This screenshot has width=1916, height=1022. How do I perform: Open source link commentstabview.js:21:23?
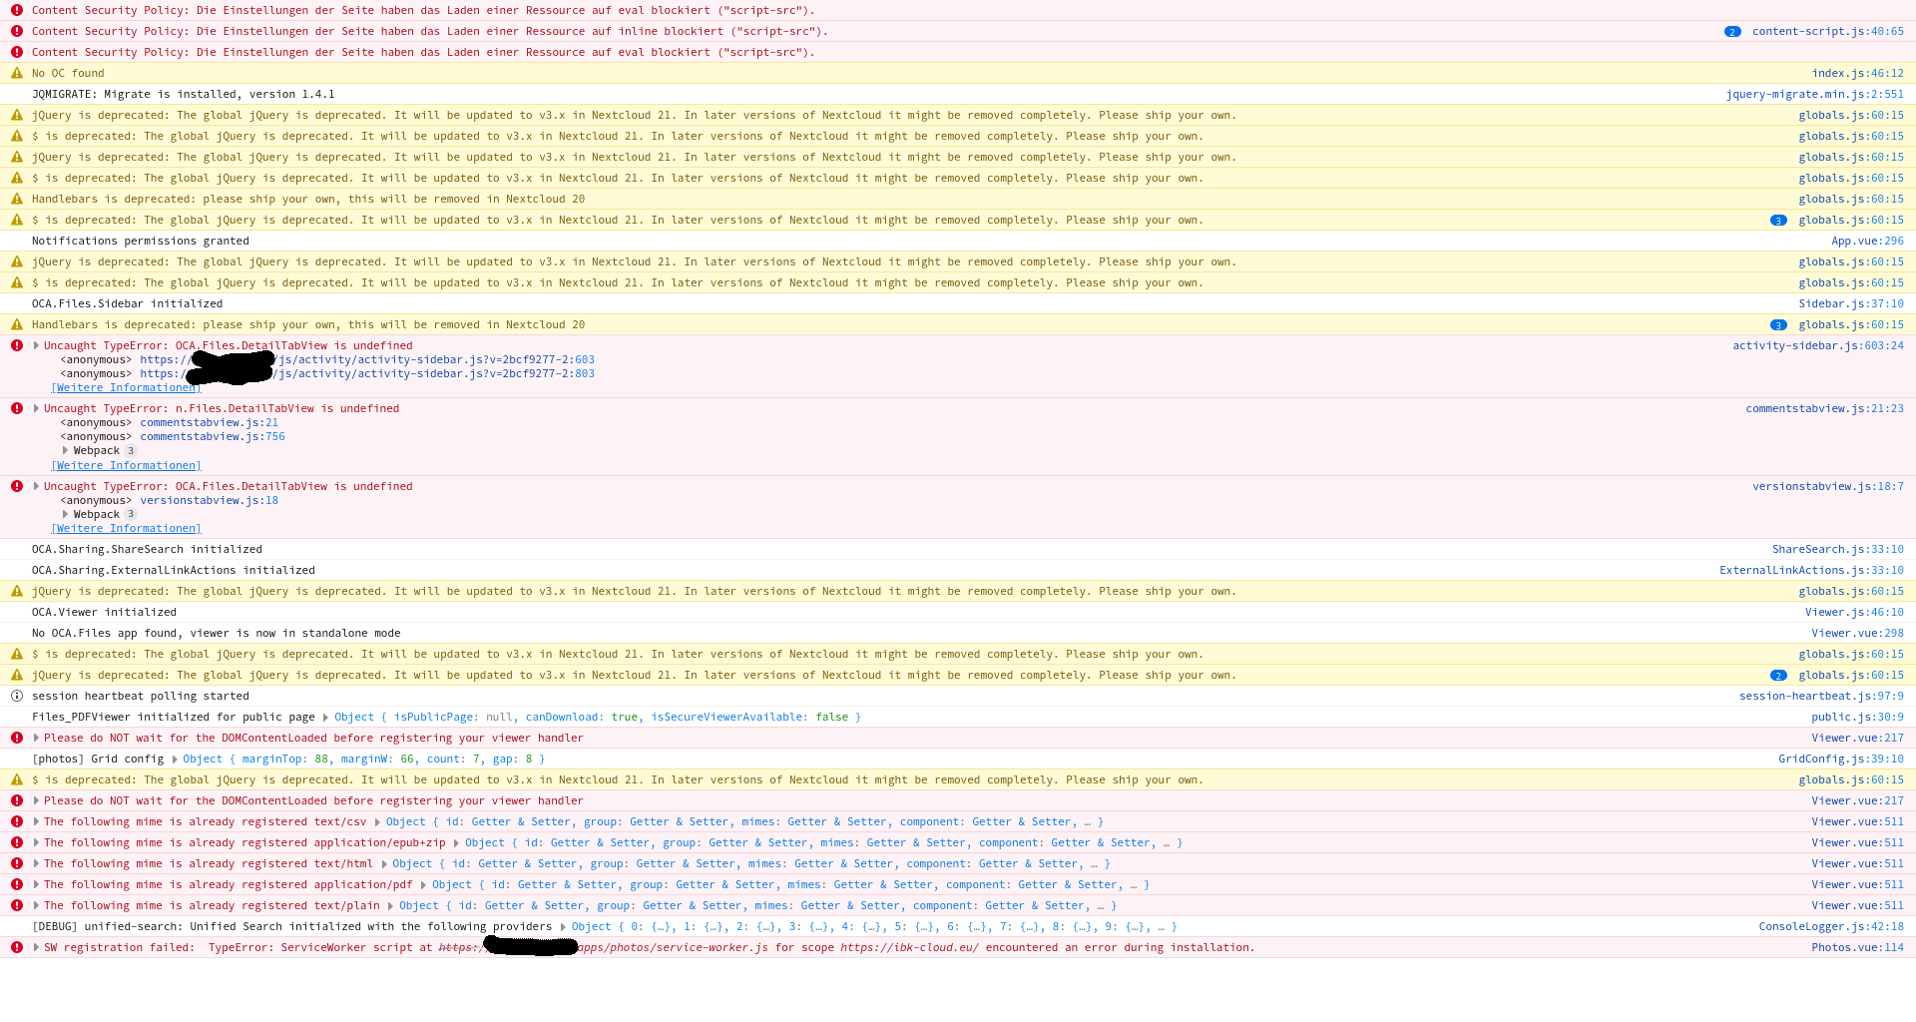click(1824, 408)
